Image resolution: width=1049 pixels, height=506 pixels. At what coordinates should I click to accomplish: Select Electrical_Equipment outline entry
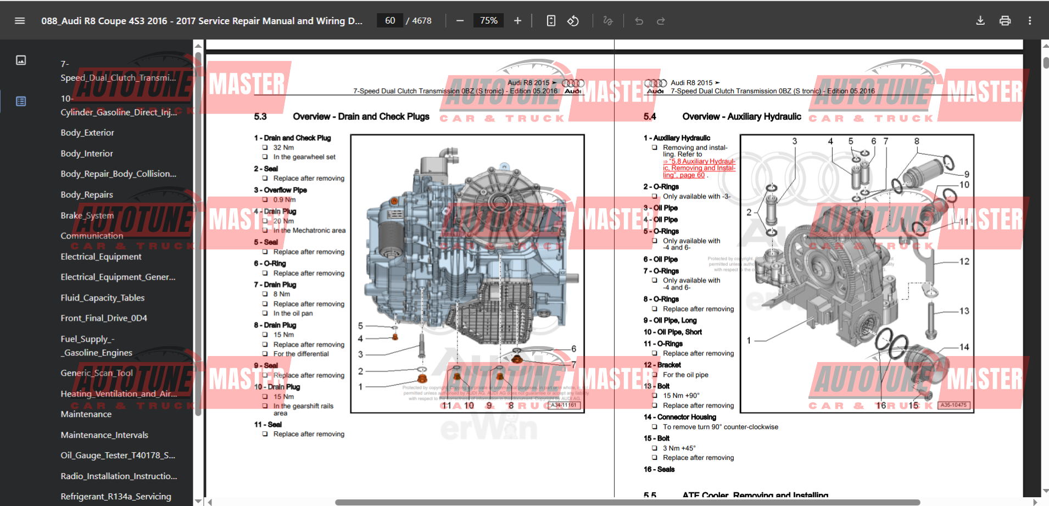[101, 257]
